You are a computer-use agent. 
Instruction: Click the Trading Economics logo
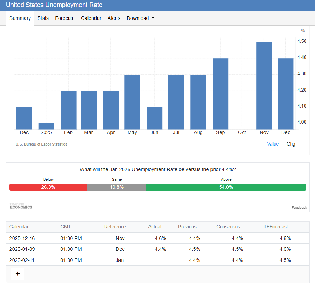tap(21, 206)
